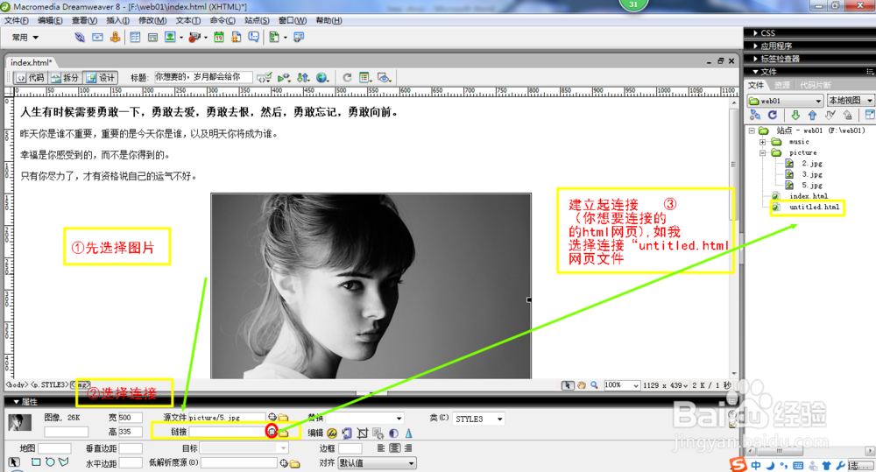Switch to the 资源 tab
Image resolution: width=876 pixels, height=472 pixels.
(782, 85)
